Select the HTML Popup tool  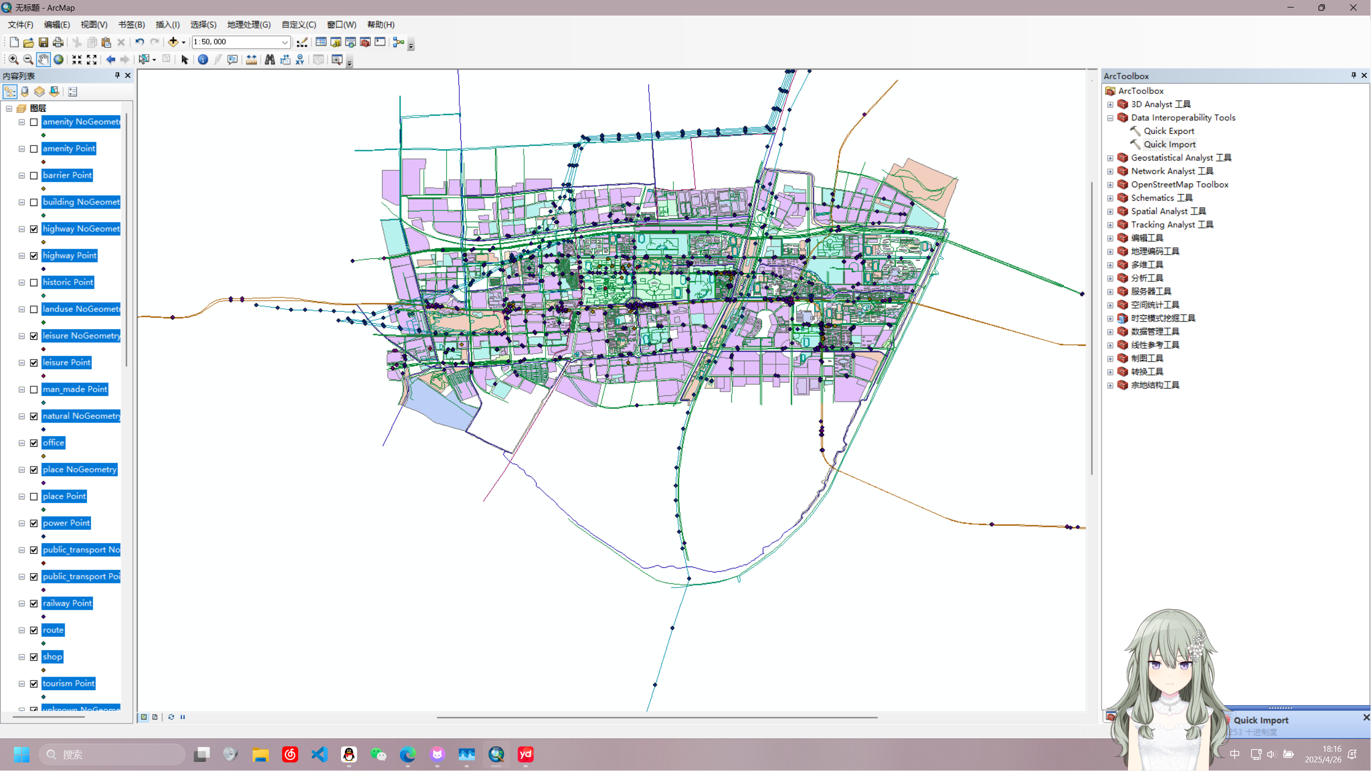(232, 59)
